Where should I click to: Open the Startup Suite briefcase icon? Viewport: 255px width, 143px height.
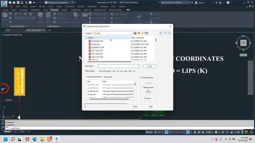coord(148,93)
